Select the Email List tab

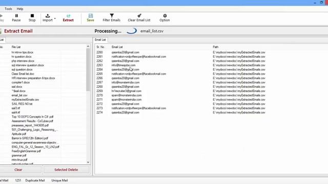tap(100, 40)
